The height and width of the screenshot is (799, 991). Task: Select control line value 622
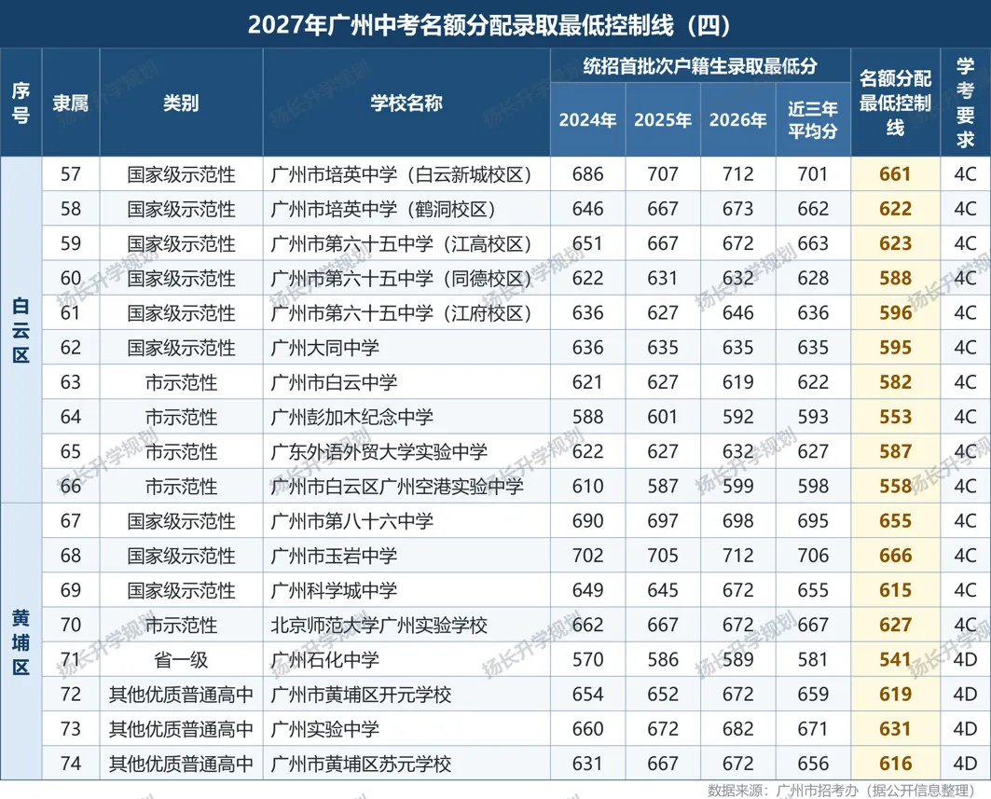tap(895, 209)
